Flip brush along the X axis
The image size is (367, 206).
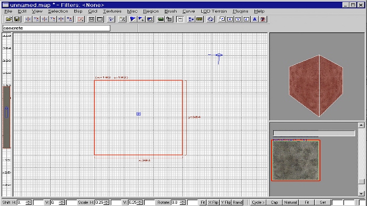[x=28, y=19]
